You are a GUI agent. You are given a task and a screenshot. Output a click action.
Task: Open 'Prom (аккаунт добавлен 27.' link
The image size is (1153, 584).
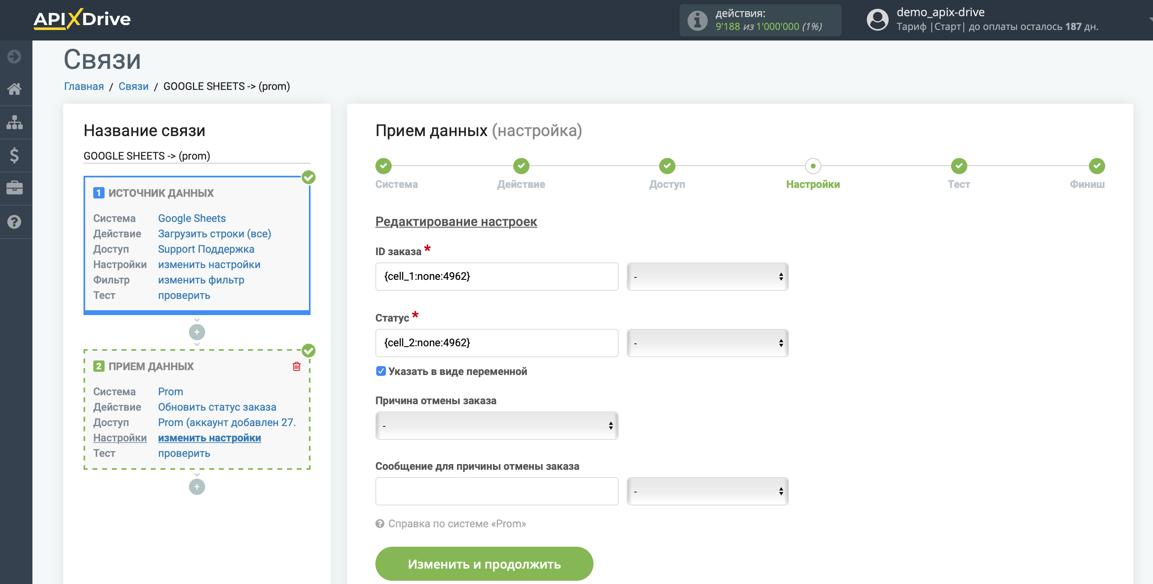coord(227,422)
